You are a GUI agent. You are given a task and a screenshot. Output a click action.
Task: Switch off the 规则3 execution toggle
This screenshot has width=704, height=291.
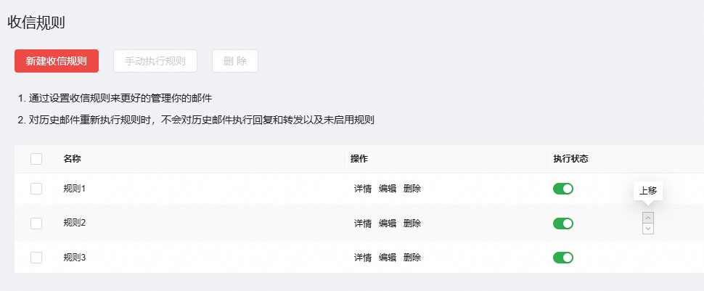(x=563, y=257)
